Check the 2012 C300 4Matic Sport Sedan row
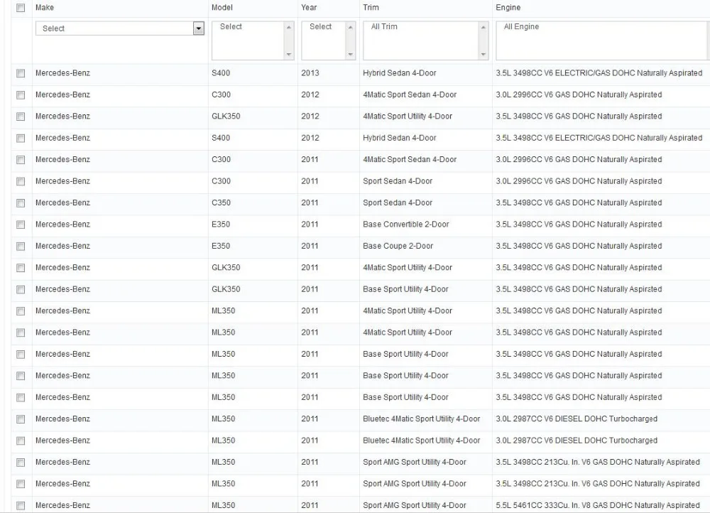The width and height of the screenshot is (710, 513). 21,94
